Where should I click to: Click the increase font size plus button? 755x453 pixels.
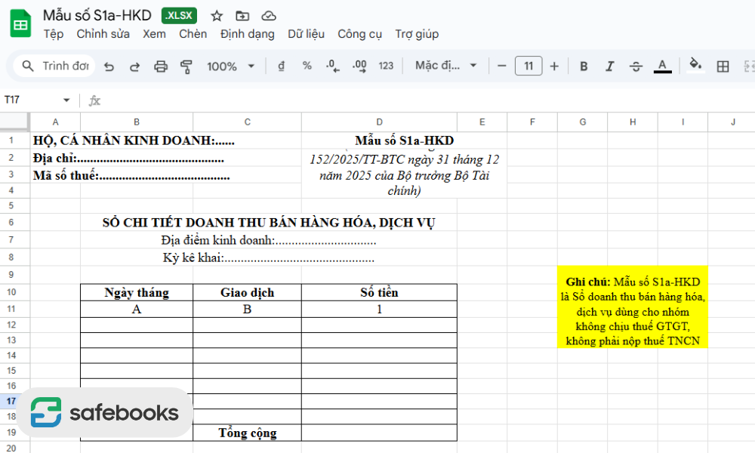click(554, 66)
